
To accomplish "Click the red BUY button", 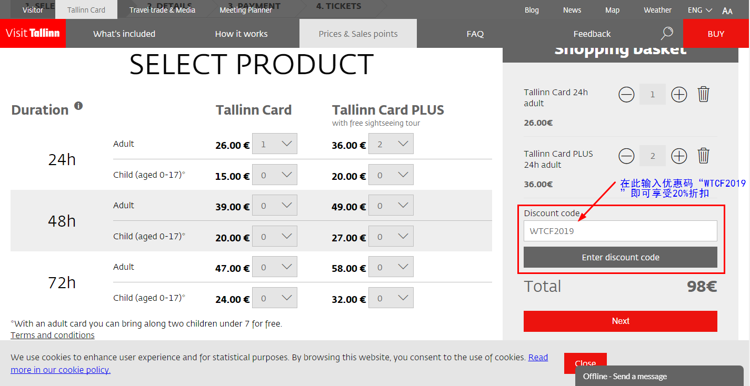I will pos(716,34).
